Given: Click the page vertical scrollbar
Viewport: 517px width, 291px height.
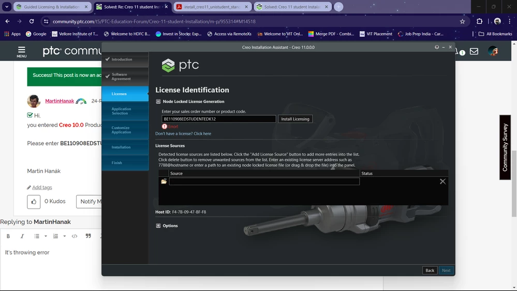Looking at the screenshot, I should (514, 183).
